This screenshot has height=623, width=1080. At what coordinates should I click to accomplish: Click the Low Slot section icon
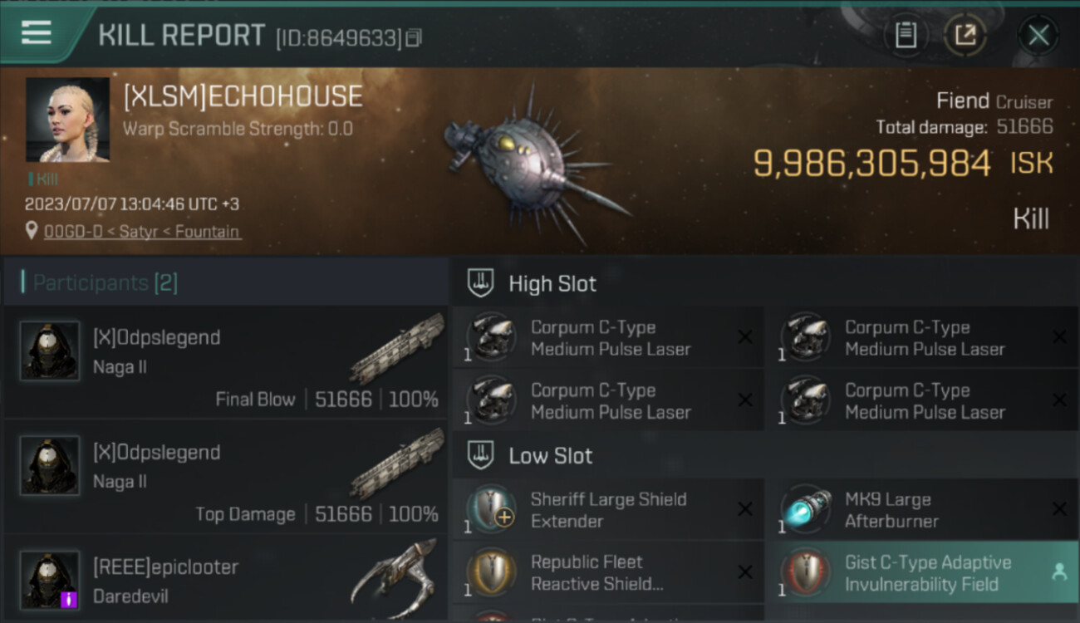pyautogui.click(x=481, y=455)
